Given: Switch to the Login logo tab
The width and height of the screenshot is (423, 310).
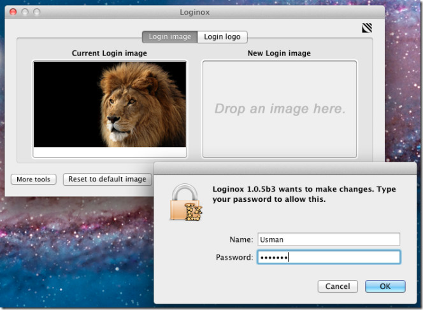Looking at the screenshot, I should (222, 37).
